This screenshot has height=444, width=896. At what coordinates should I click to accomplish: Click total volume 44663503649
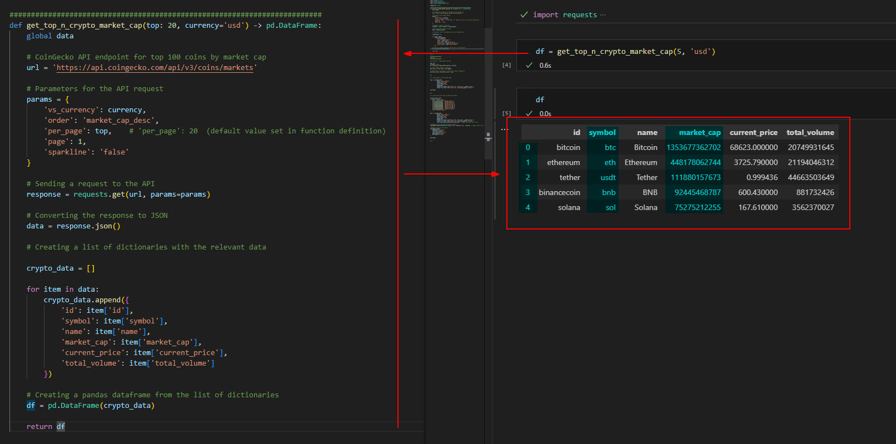click(811, 177)
